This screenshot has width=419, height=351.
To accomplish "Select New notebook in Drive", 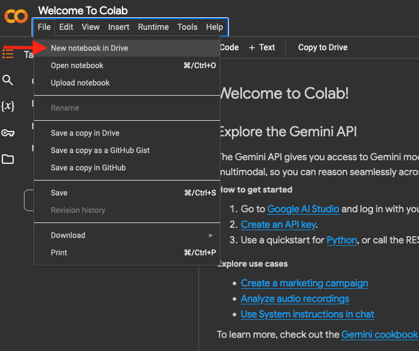I will pos(90,48).
